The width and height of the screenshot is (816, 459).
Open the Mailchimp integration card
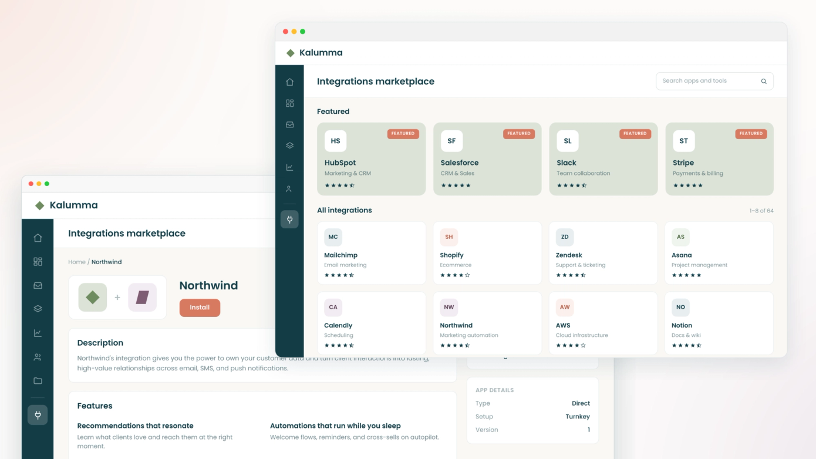372,253
